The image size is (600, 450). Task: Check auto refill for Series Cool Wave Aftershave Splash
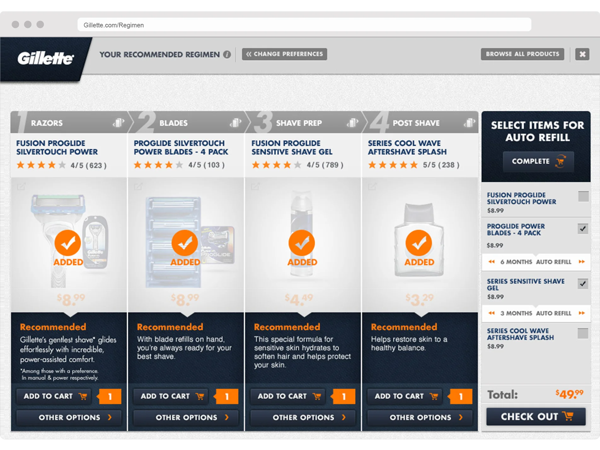[583, 333]
